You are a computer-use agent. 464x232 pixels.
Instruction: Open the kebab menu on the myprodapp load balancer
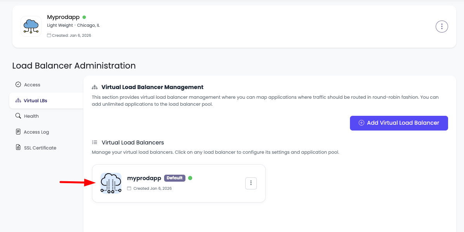(251, 183)
